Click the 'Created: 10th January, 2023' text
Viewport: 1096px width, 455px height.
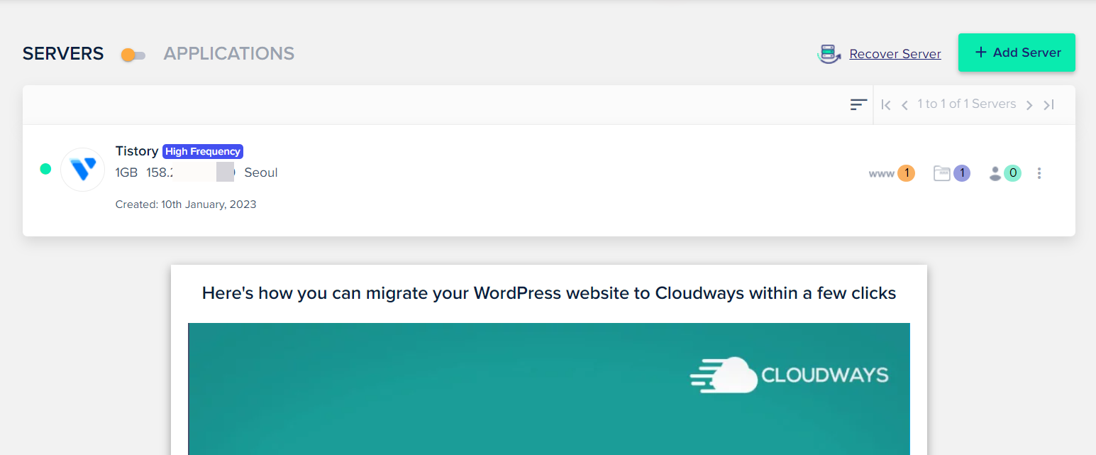pos(186,204)
